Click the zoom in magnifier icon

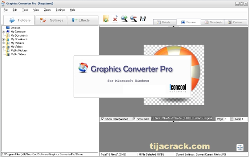coord(124,19)
